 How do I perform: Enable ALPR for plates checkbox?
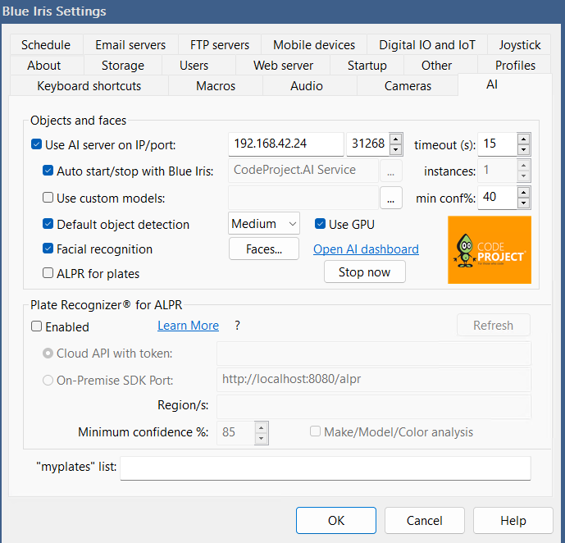click(x=48, y=273)
